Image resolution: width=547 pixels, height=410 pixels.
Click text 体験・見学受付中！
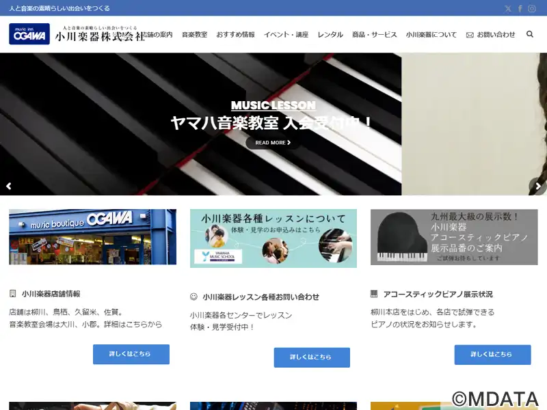coord(223,327)
